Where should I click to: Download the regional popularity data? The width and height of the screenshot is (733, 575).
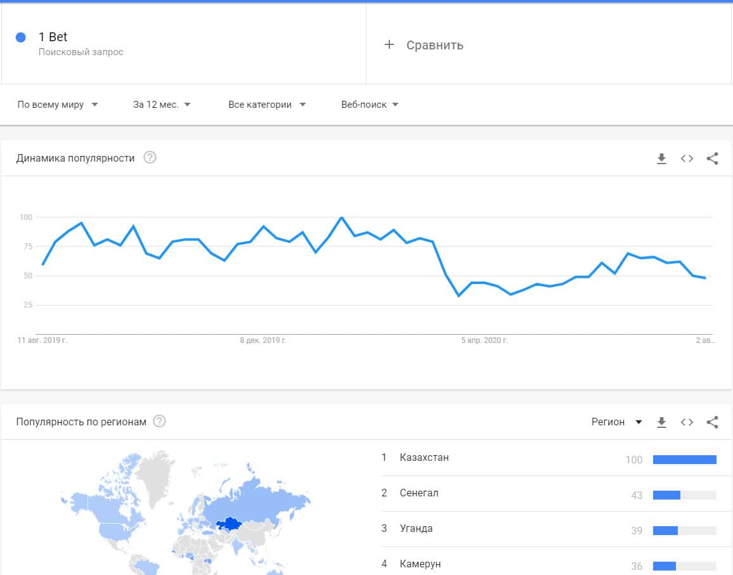pos(661,422)
